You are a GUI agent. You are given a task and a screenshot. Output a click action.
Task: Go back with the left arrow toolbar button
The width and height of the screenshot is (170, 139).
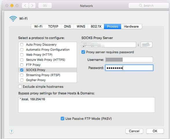[x=25, y=6]
